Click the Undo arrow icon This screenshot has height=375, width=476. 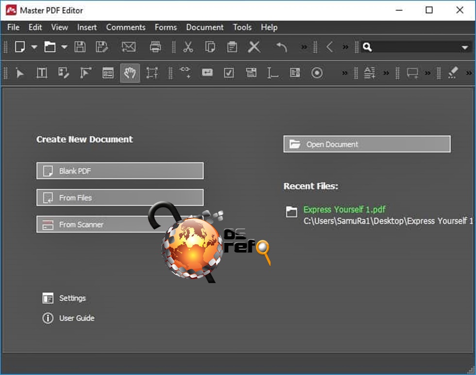[x=281, y=47]
